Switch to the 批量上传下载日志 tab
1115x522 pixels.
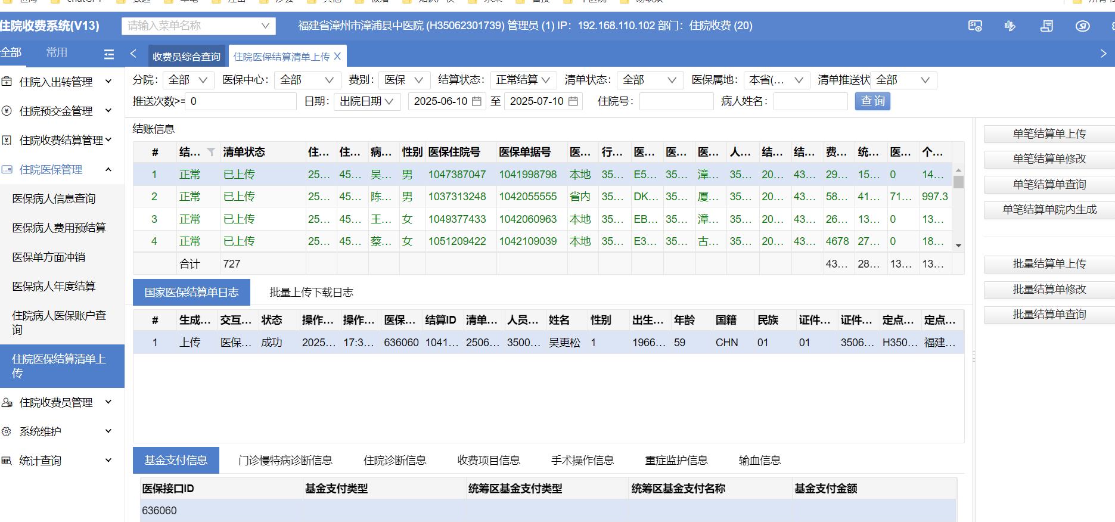[x=311, y=292]
